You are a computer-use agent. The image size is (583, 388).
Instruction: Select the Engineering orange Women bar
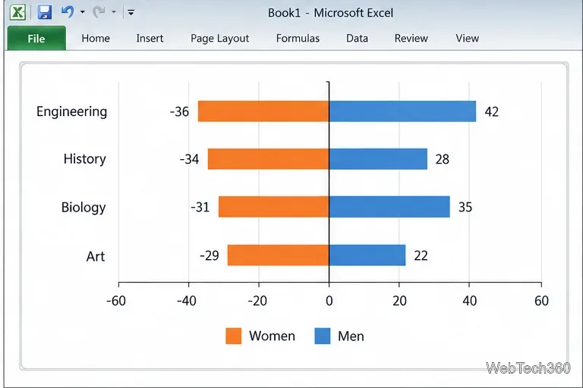click(263, 111)
